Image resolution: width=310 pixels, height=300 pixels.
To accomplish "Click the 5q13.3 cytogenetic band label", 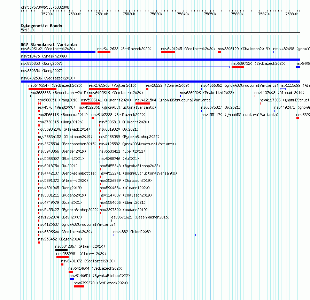I will pos(27,30).
